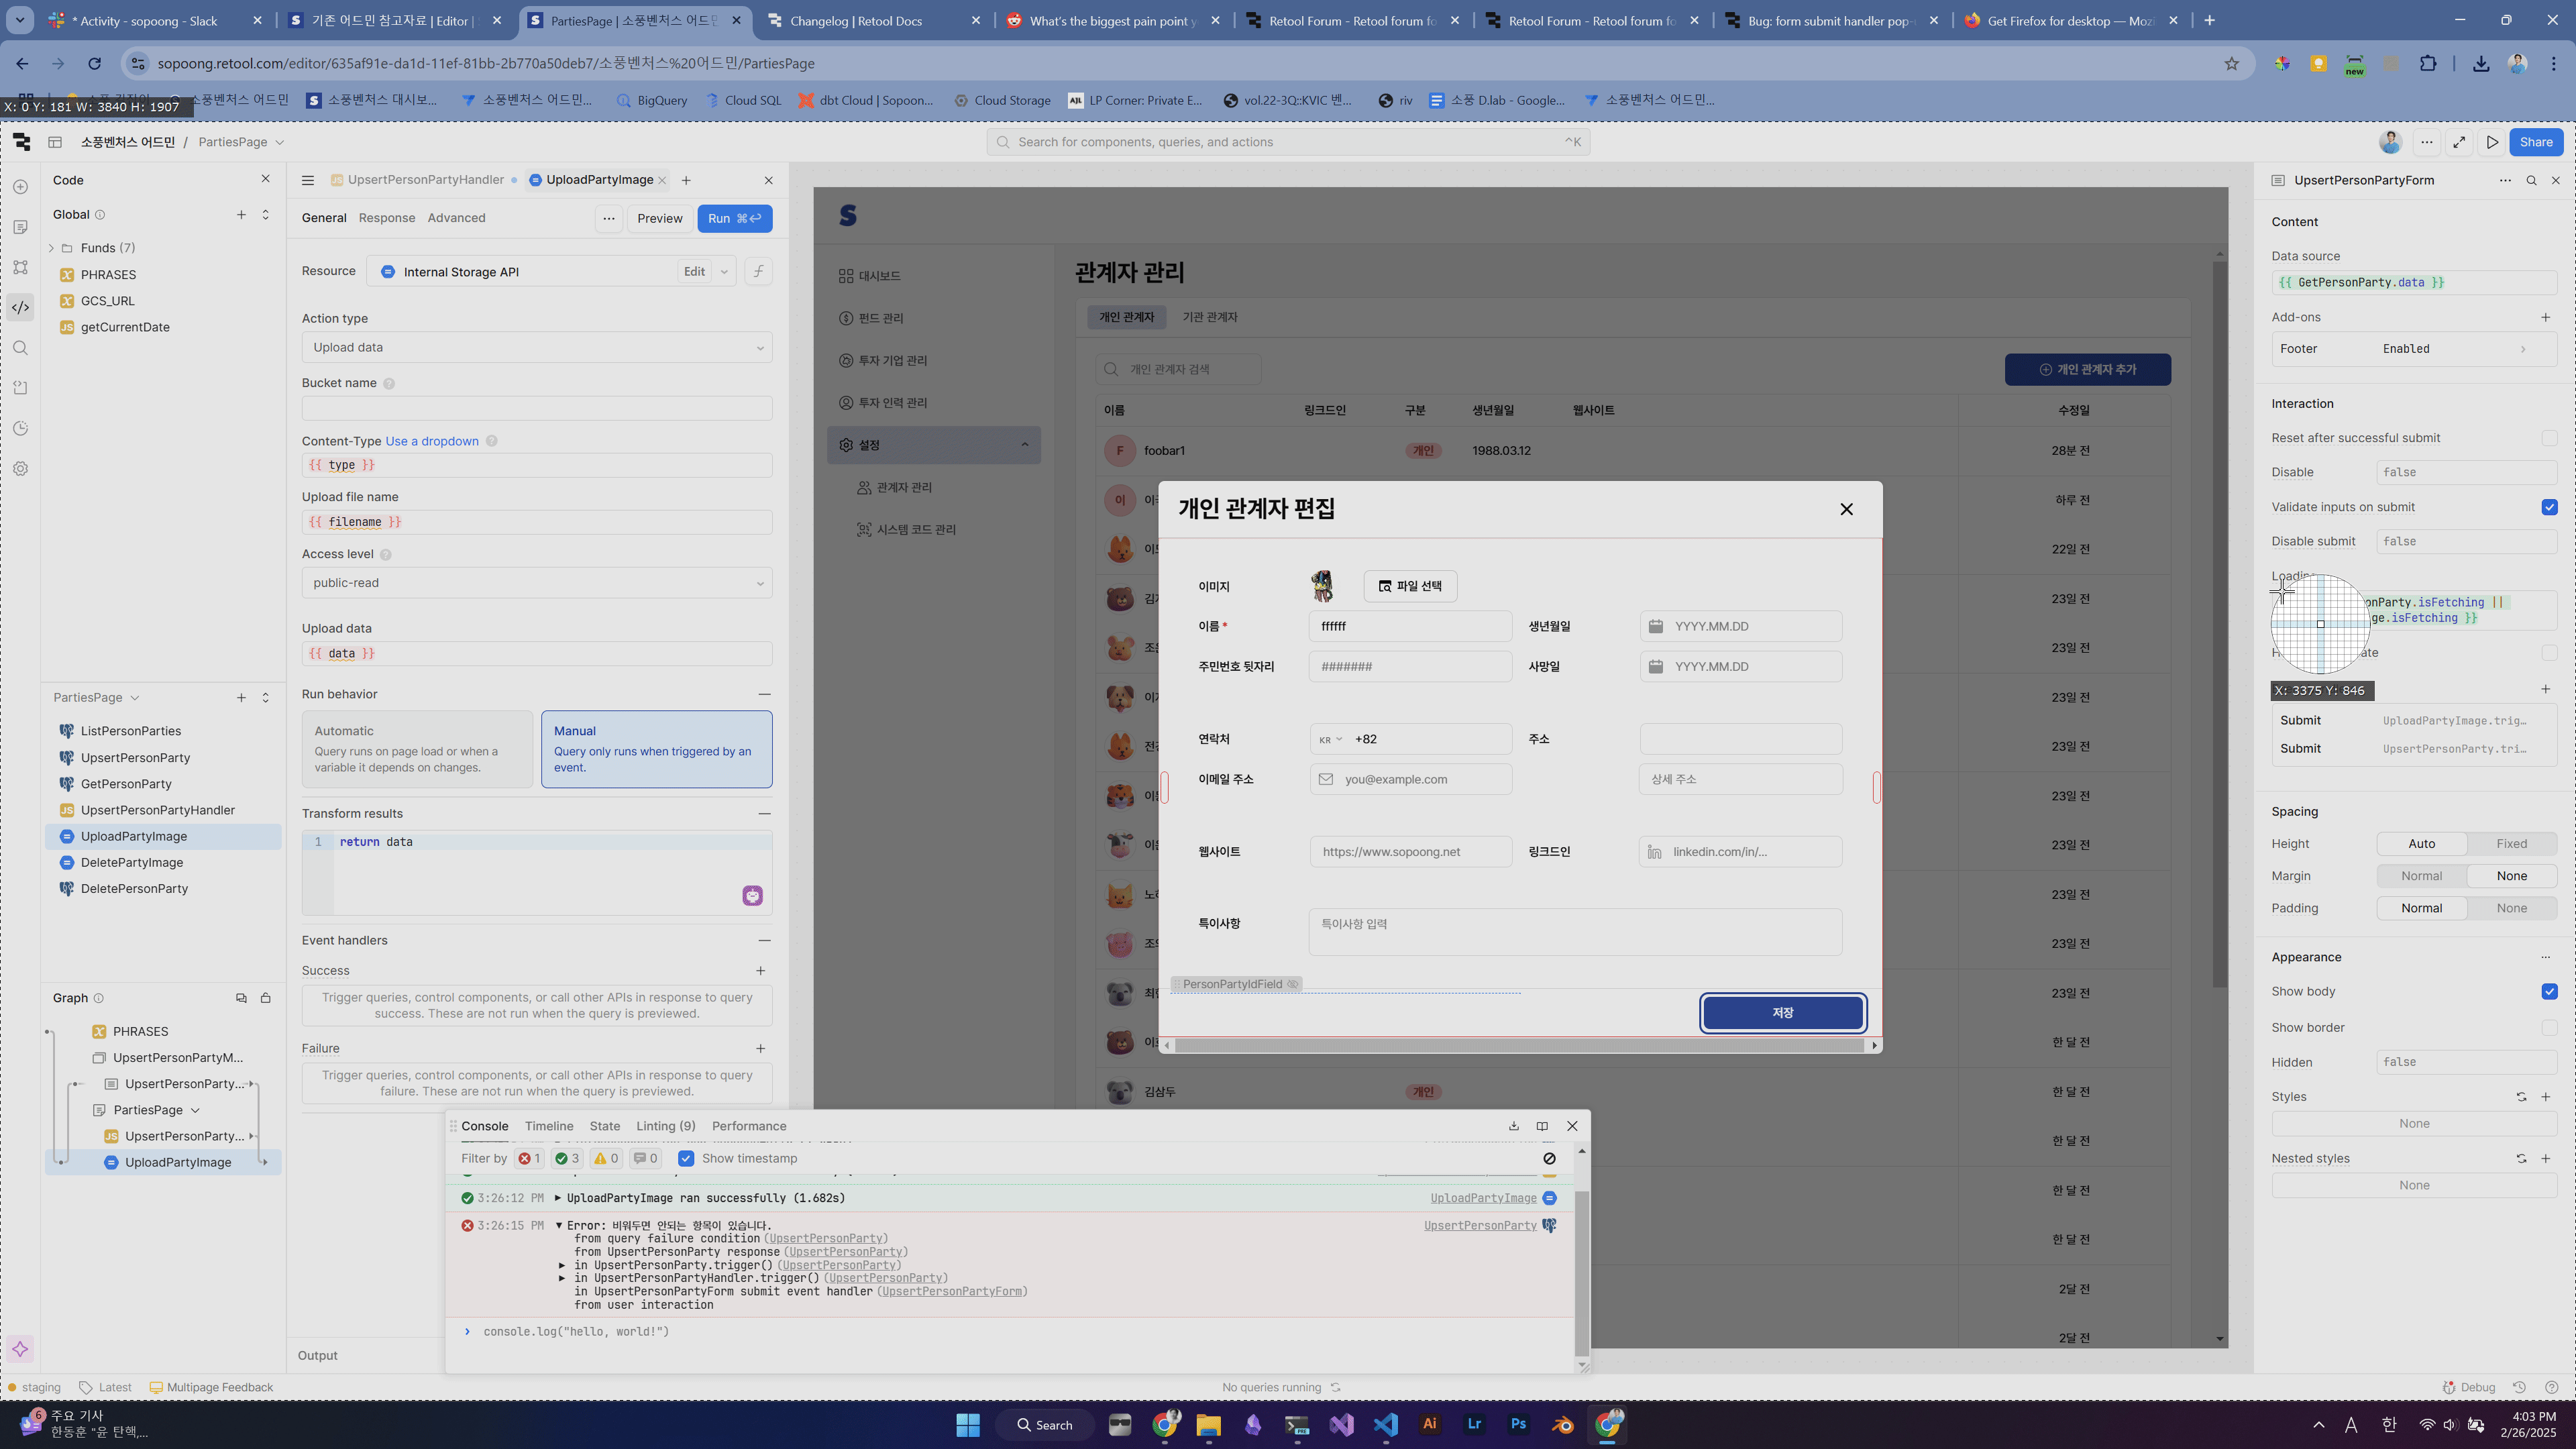Click the Retool logo home icon
The width and height of the screenshot is (2576, 1449).
(22, 142)
